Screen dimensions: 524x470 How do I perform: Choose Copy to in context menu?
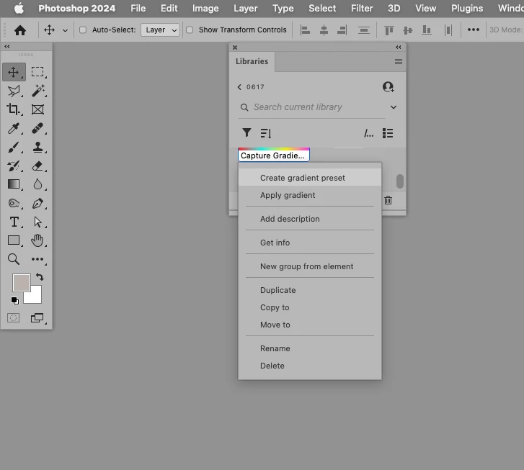pyautogui.click(x=310, y=307)
